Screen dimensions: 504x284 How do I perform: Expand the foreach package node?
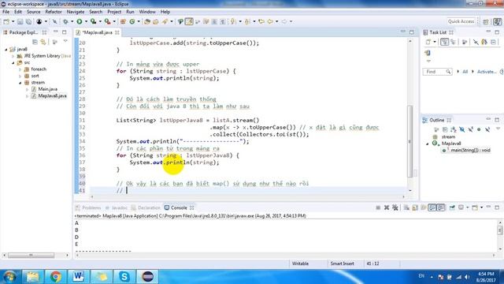click(20, 69)
